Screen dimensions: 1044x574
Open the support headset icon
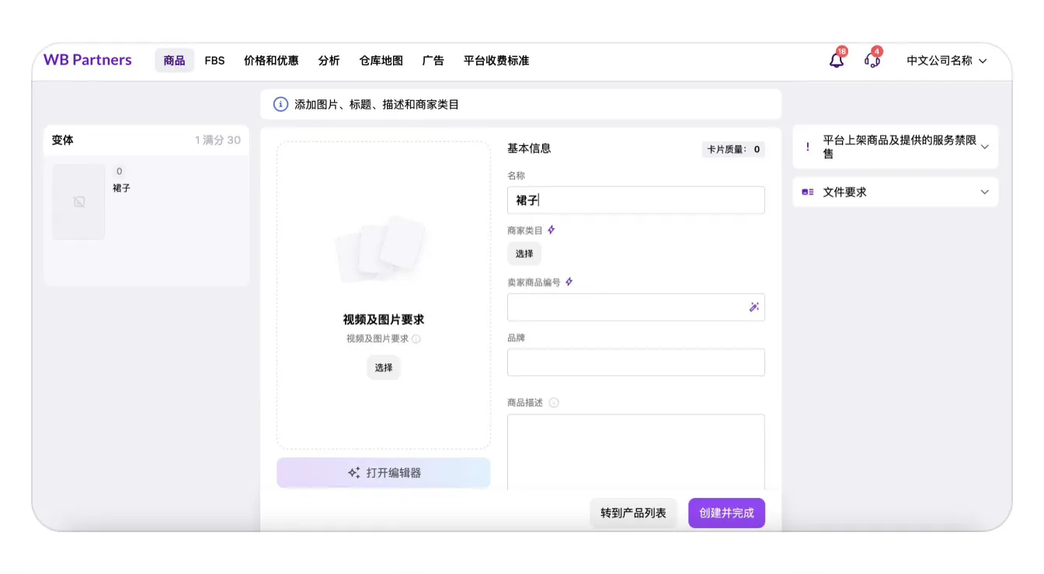pyautogui.click(x=872, y=61)
